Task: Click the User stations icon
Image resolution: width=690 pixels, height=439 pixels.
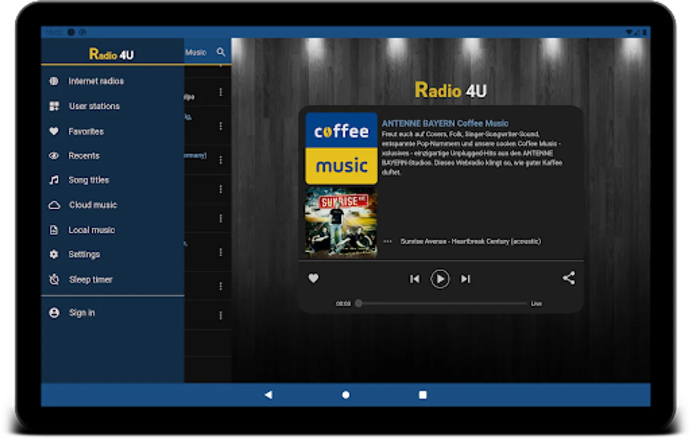Action: coord(54,106)
